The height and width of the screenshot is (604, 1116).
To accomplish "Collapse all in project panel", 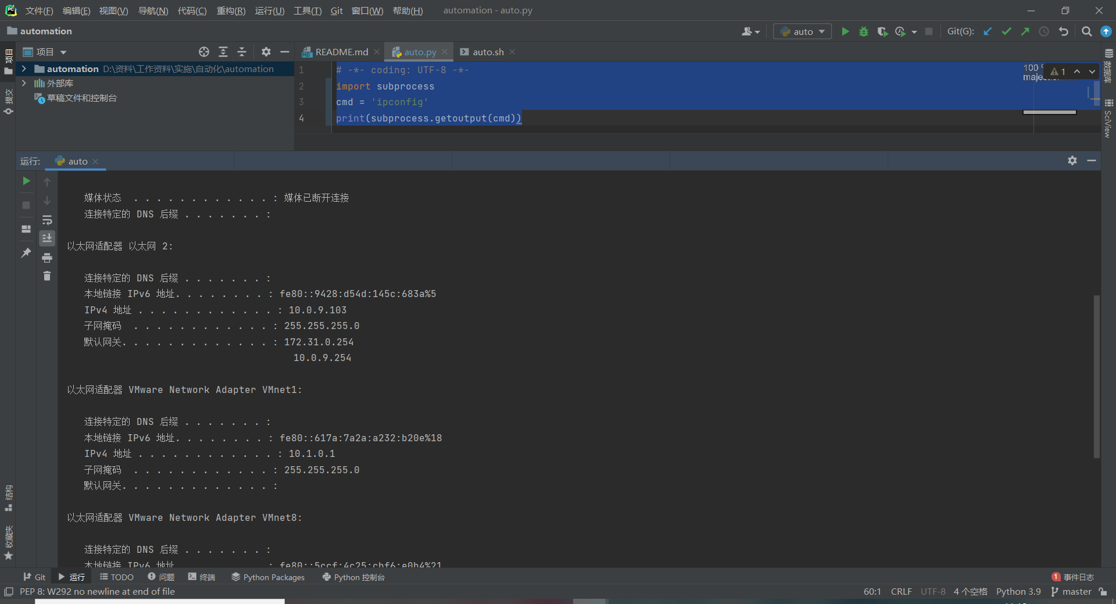I will pos(242,52).
